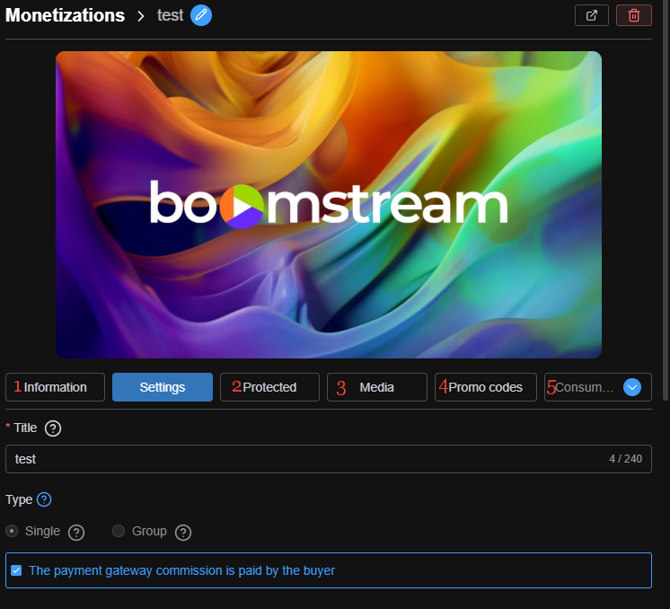Image resolution: width=670 pixels, height=609 pixels.
Task: Go back to Monetizations breadcrumb
Action: point(65,15)
